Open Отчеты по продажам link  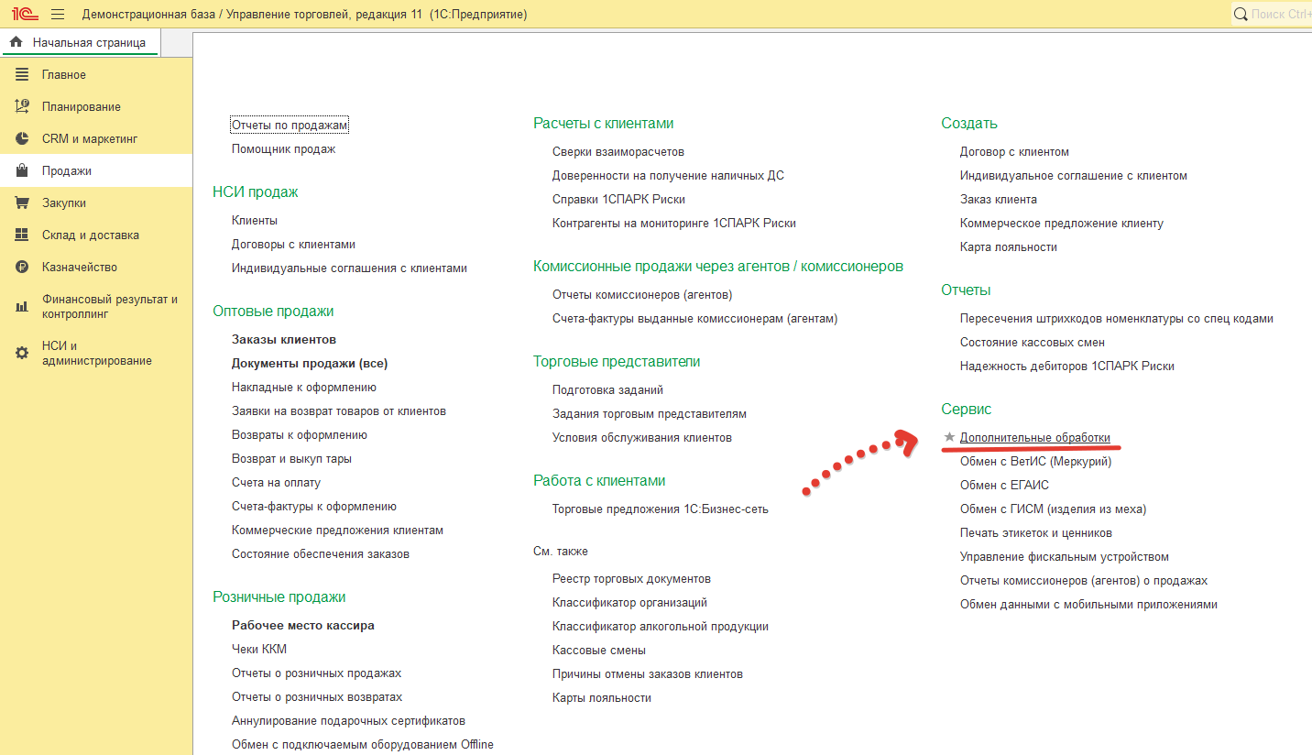[x=290, y=126]
